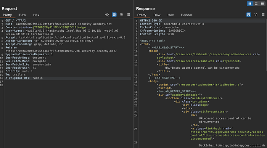This screenshot has width=267, height=148.
Task: Switch to Request Hex tab
Action: coord(36,15)
